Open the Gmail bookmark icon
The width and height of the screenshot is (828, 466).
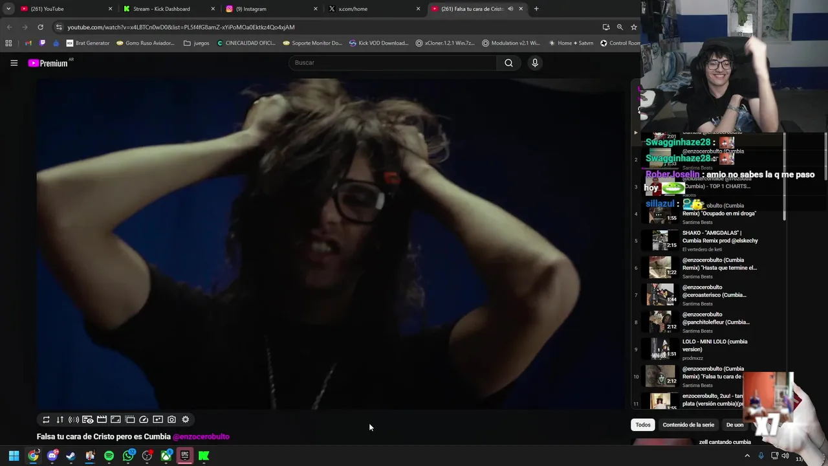(x=28, y=43)
